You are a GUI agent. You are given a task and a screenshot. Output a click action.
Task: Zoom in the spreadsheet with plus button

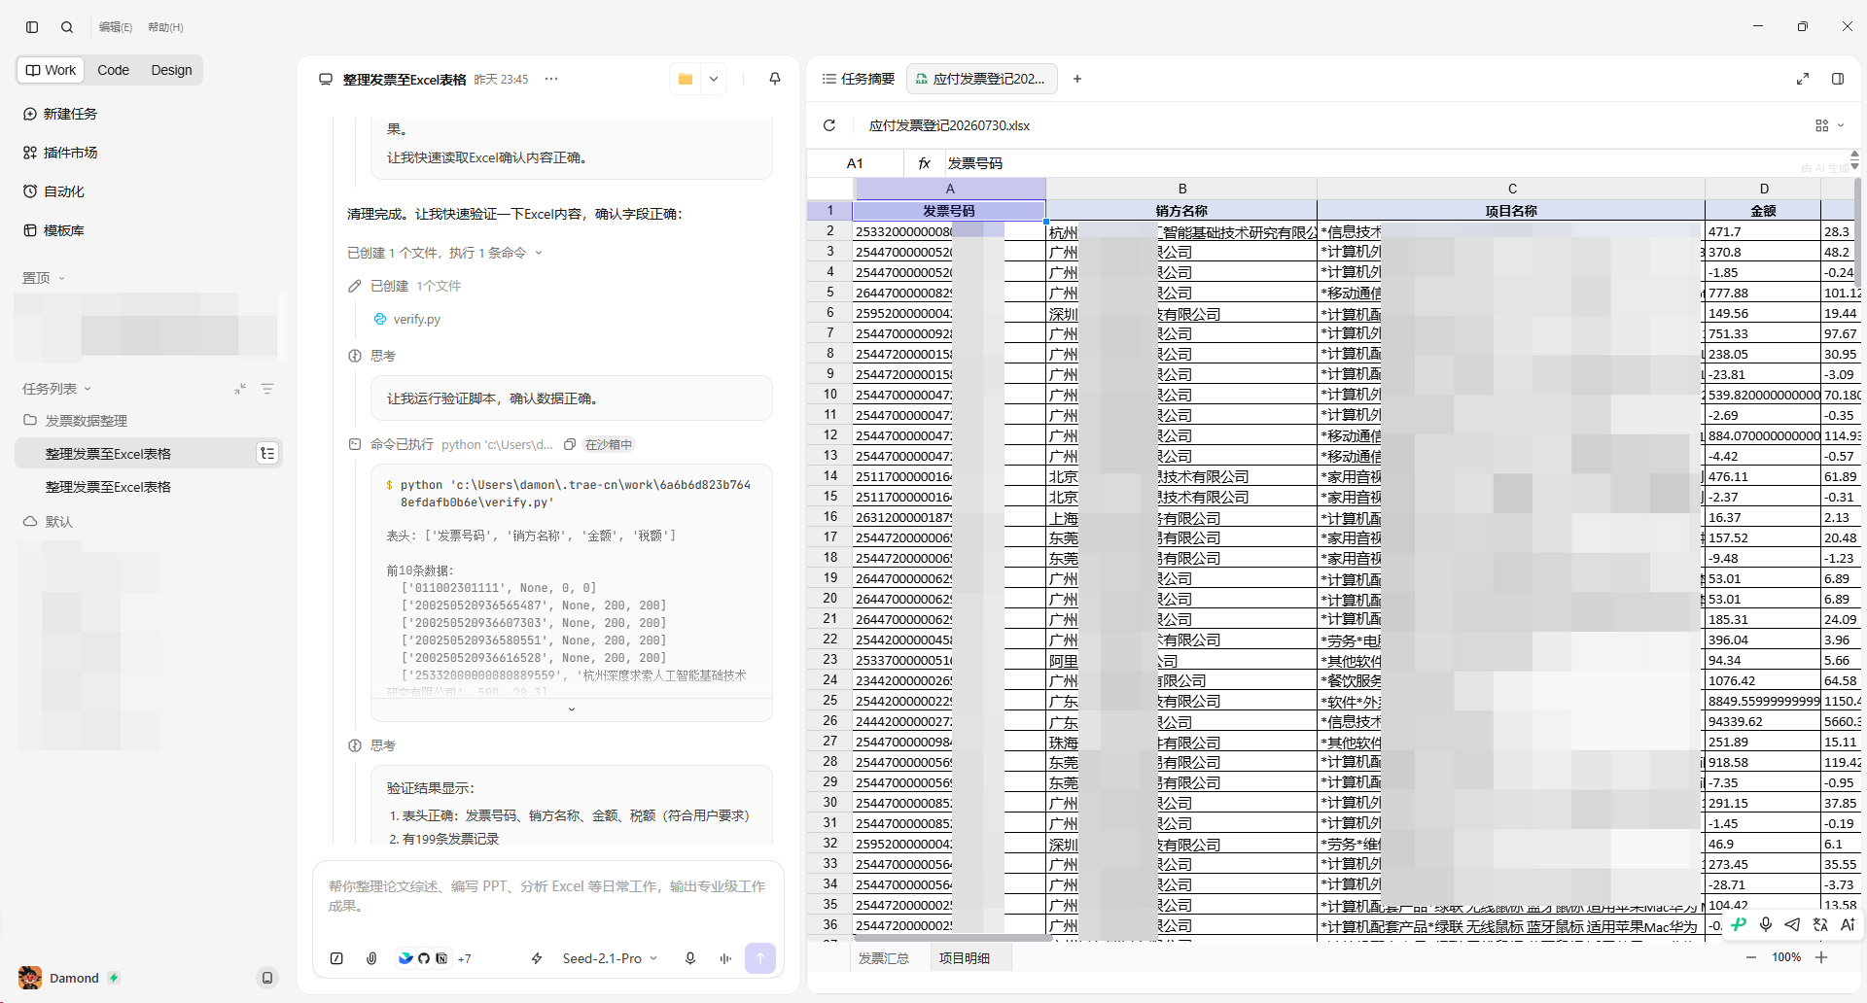[x=1821, y=957]
